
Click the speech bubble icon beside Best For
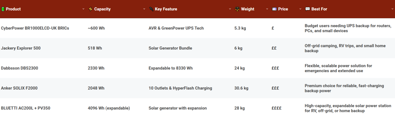(x=308, y=9)
